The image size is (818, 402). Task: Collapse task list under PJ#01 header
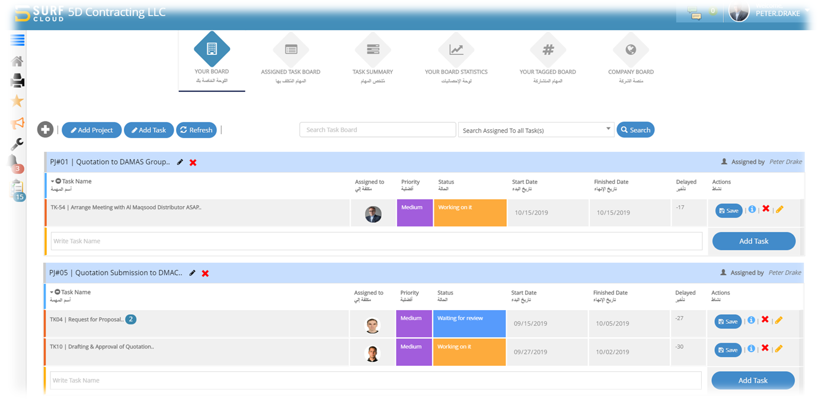click(58, 181)
